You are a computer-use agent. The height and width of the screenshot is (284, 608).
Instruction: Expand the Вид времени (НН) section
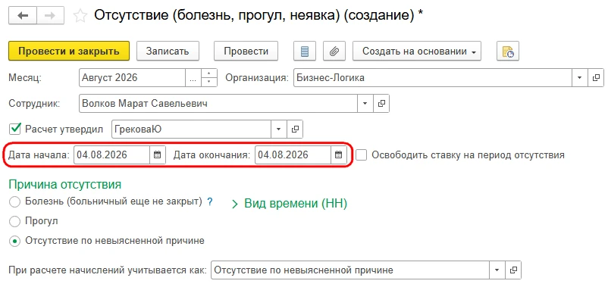coord(290,204)
